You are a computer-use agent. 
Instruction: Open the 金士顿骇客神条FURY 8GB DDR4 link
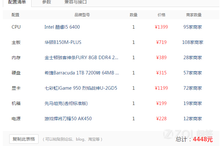point(82,58)
